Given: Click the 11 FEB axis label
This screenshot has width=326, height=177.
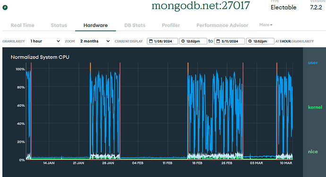Looking at the screenshot, I should click(x=167, y=163).
